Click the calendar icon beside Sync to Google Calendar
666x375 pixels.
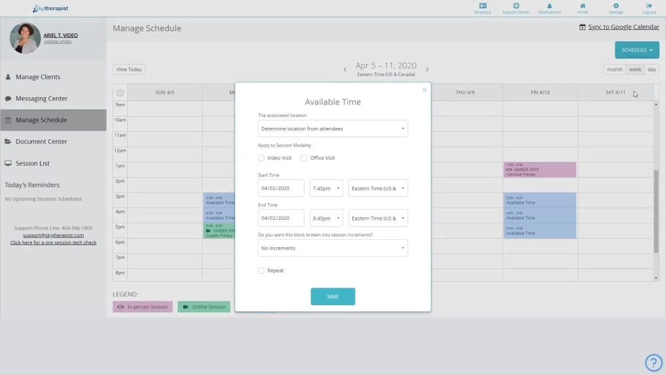582,27
